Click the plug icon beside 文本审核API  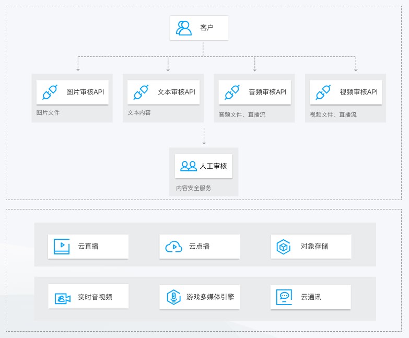141,92
